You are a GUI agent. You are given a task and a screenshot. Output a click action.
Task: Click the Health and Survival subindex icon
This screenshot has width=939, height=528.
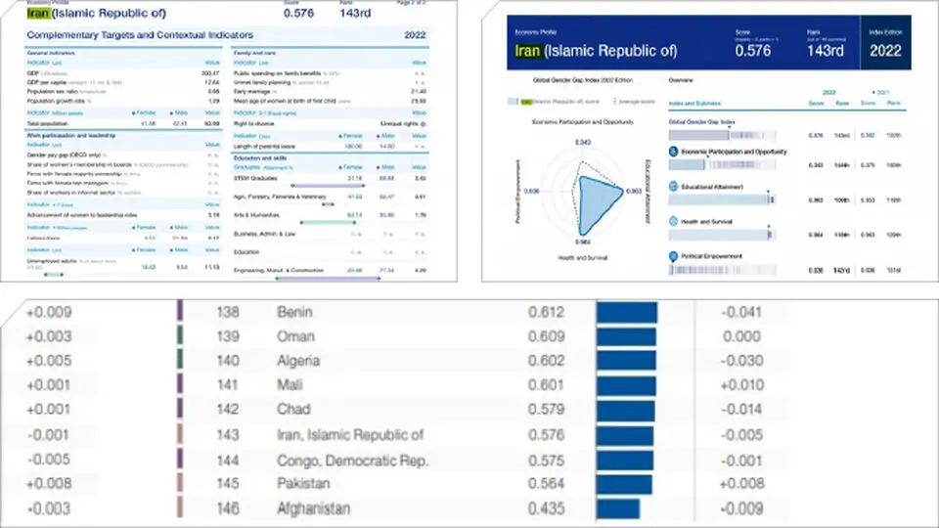click(x=673, y=222)
